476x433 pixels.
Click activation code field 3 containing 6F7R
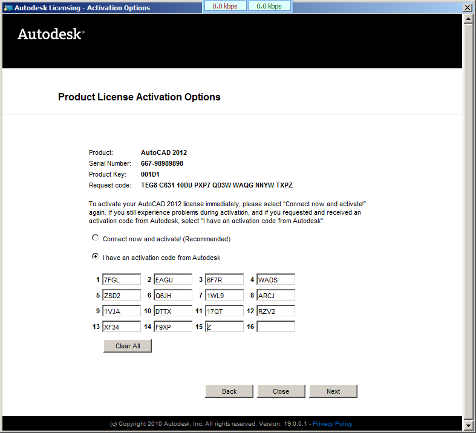(x=224, y=279)
